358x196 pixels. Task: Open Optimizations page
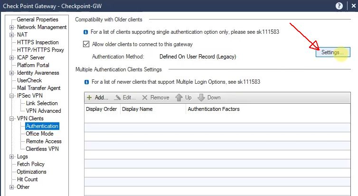pos(31,172)
